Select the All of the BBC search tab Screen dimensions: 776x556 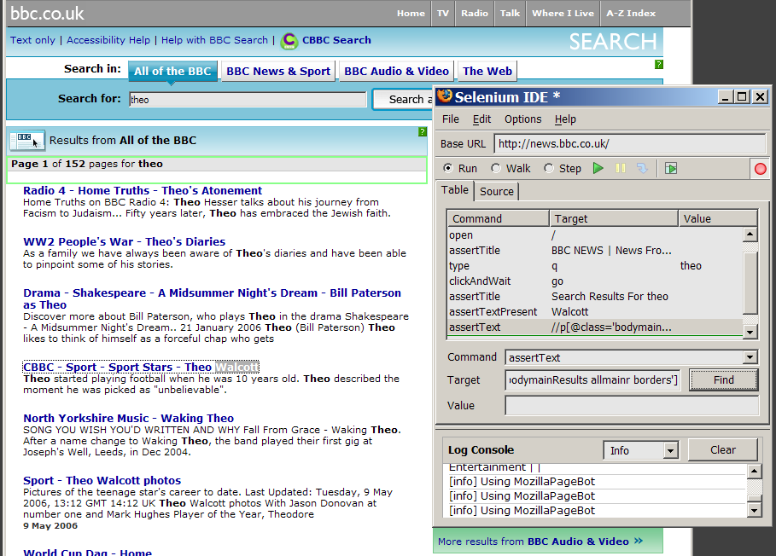click(172, 71)
